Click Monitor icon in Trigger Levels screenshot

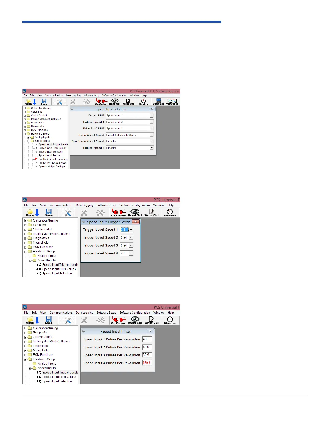click(x=170, y=213)
